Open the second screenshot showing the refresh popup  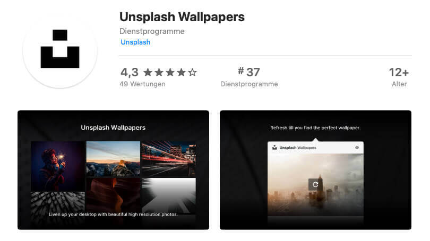[315, 170]
